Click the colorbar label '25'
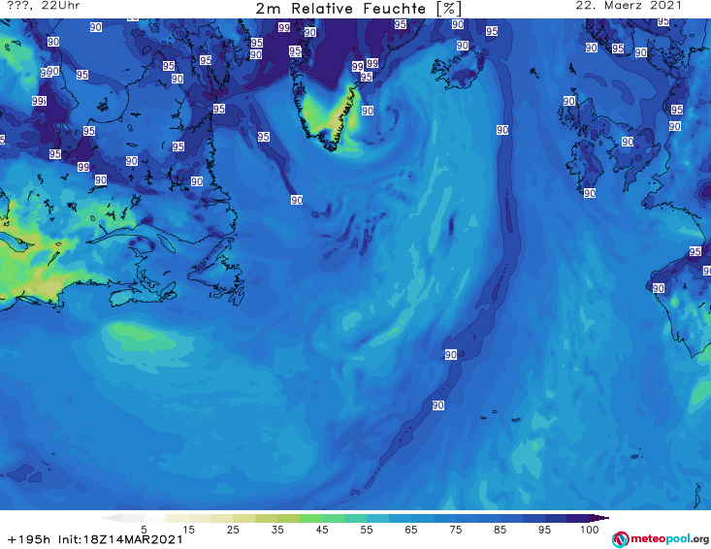This screenshot has width=711, height=549. 233,530
